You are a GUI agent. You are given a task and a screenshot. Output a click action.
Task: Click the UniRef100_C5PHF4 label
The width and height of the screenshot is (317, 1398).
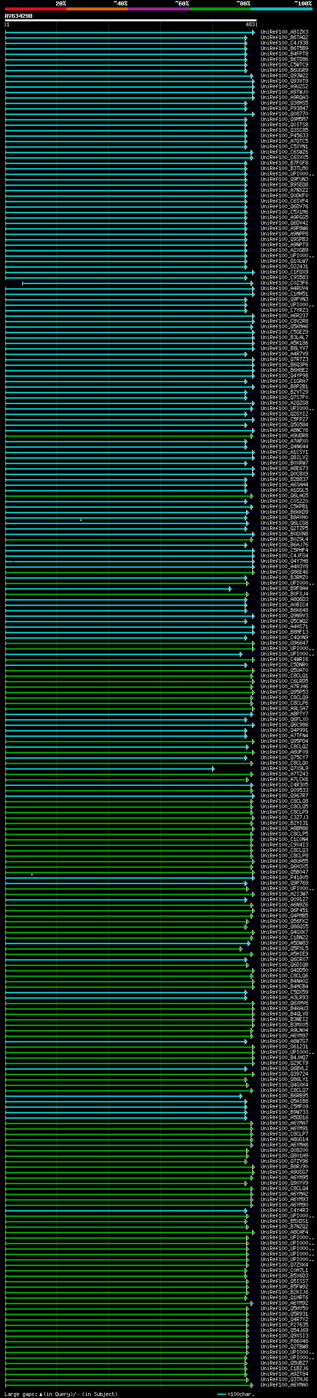[284, 550]
